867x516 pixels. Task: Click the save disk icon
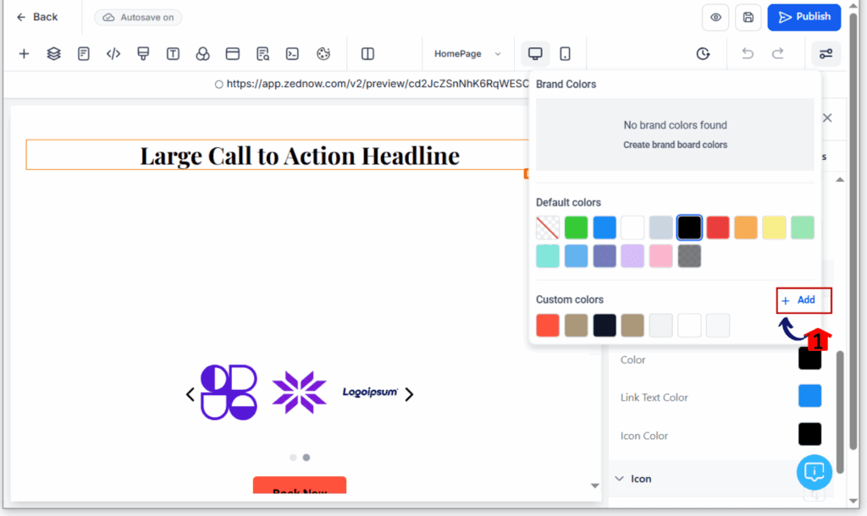point(748,17)
